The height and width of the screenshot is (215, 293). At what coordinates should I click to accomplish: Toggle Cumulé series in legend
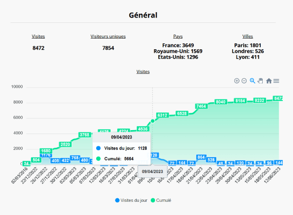point(161,200)
